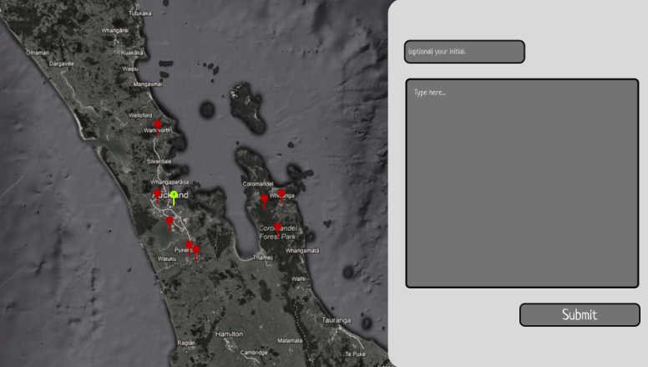648x367 pixels.
Task: Click the Whangarei label on the map
Action: [x=113, y=30]
